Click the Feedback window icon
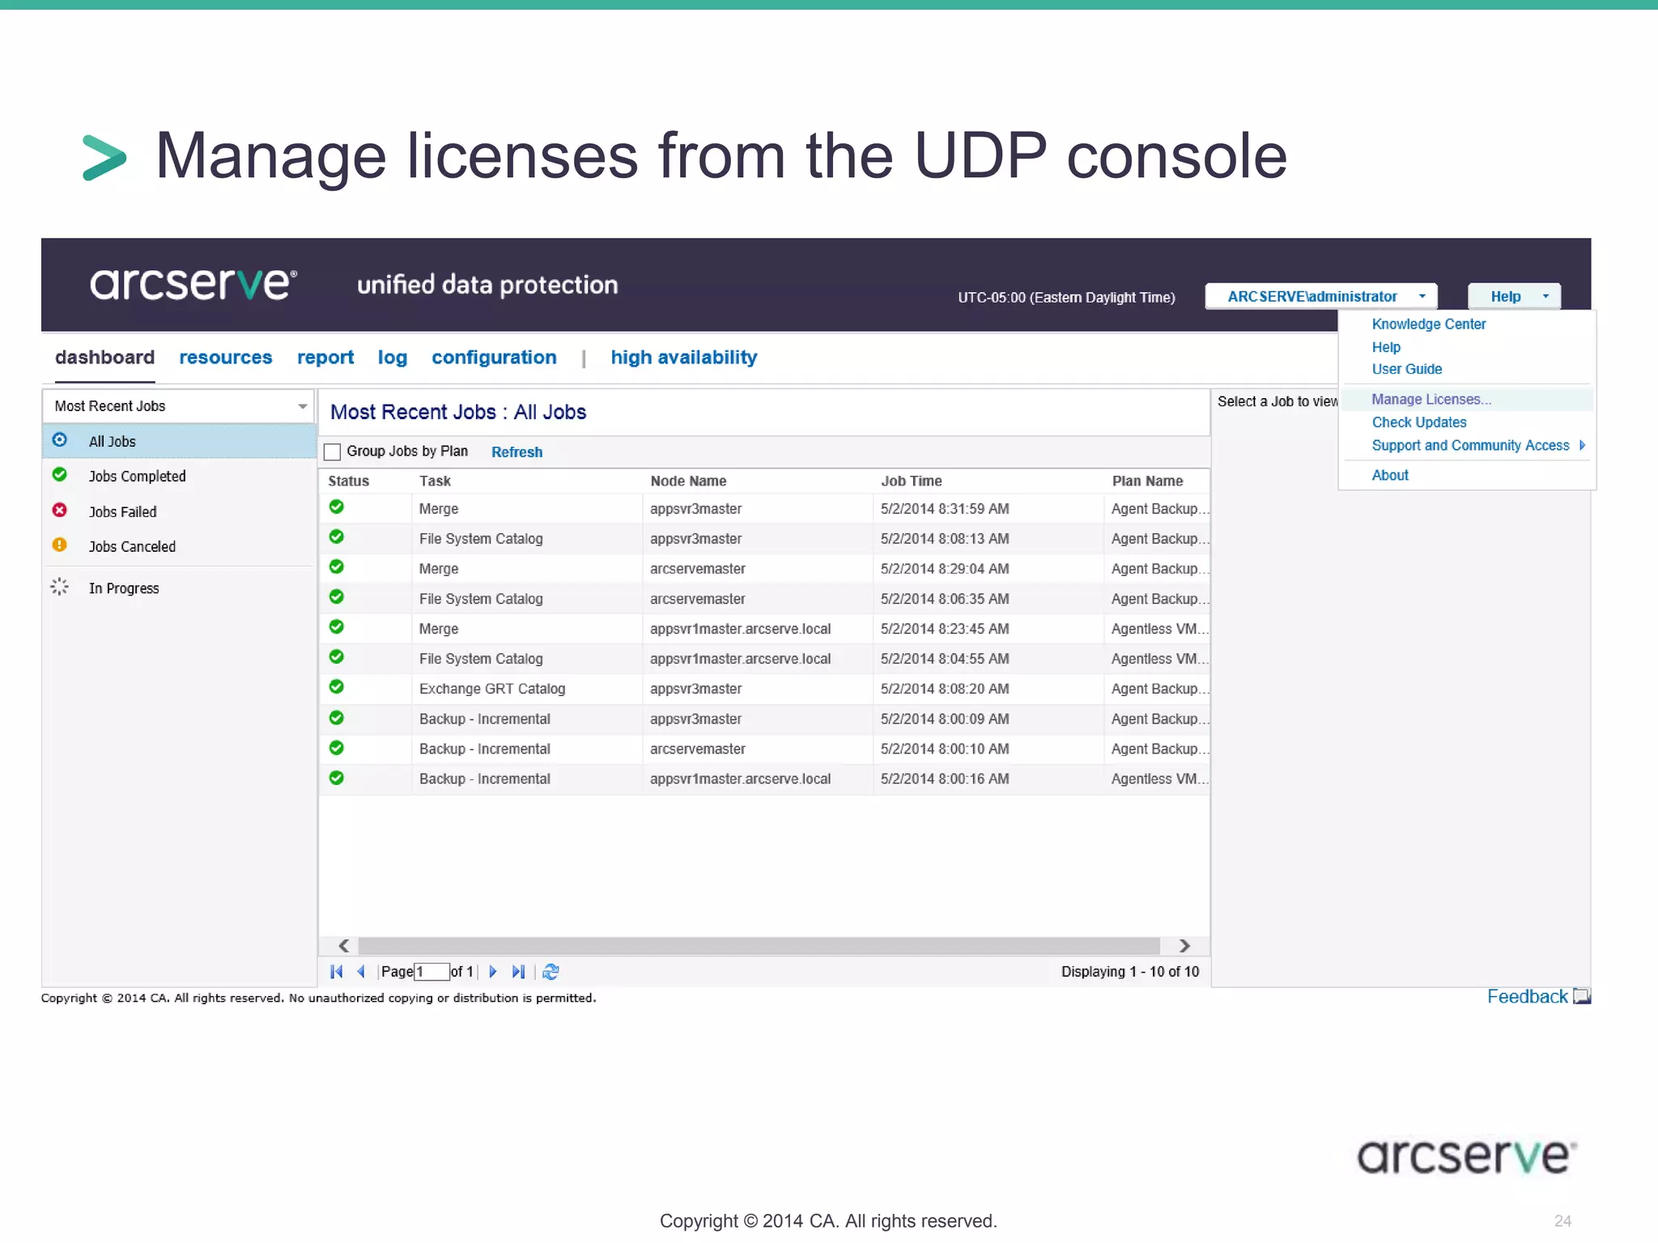Image resolution: width=1658 pixels, height=1243 pixels. [x=1582, y=996]
